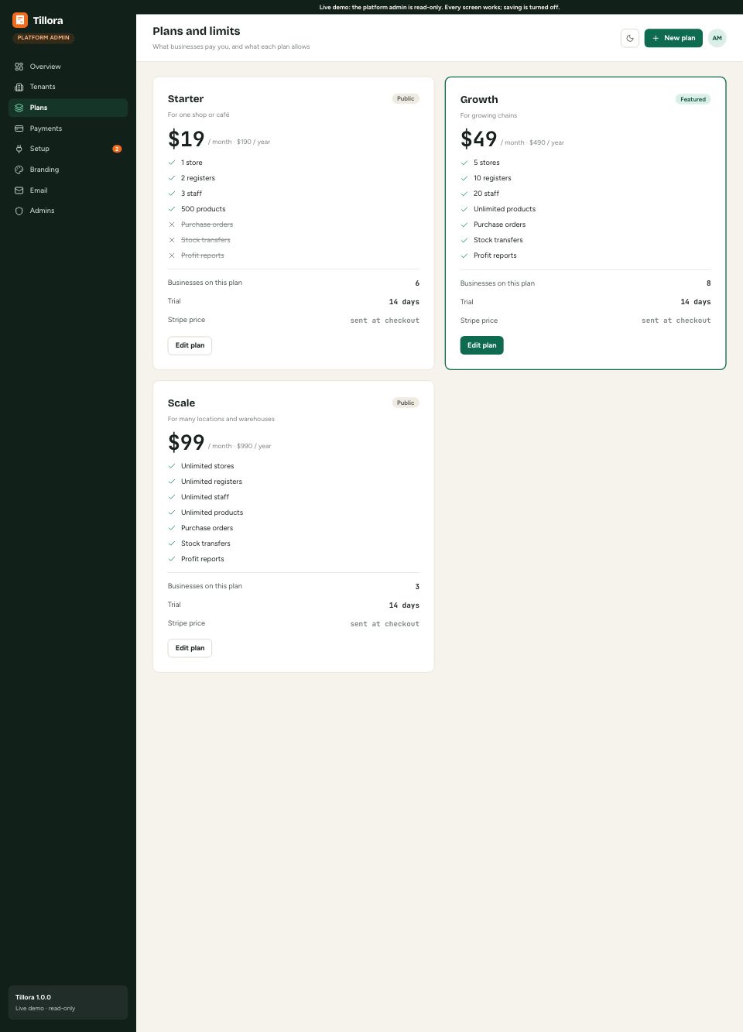Go to Email settings

pyautogui.click(x=68, y=190)
